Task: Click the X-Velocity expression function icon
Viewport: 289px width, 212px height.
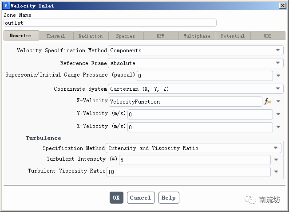Action: [268, 102]
